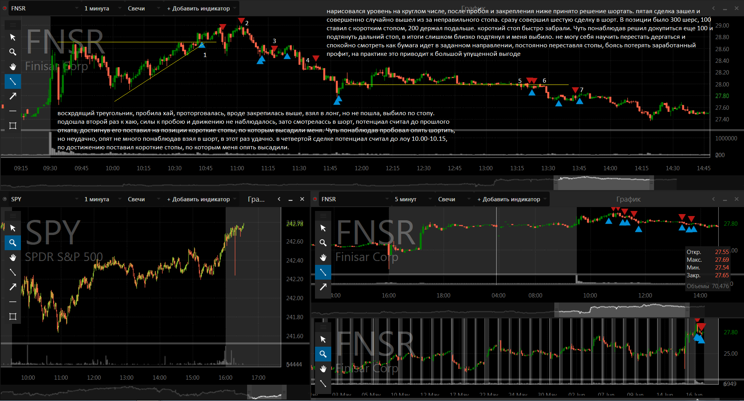The image size is (744, 401).
Task: Select the trend line tool in 5-minute FNSR chart
Action: point(323,272)
